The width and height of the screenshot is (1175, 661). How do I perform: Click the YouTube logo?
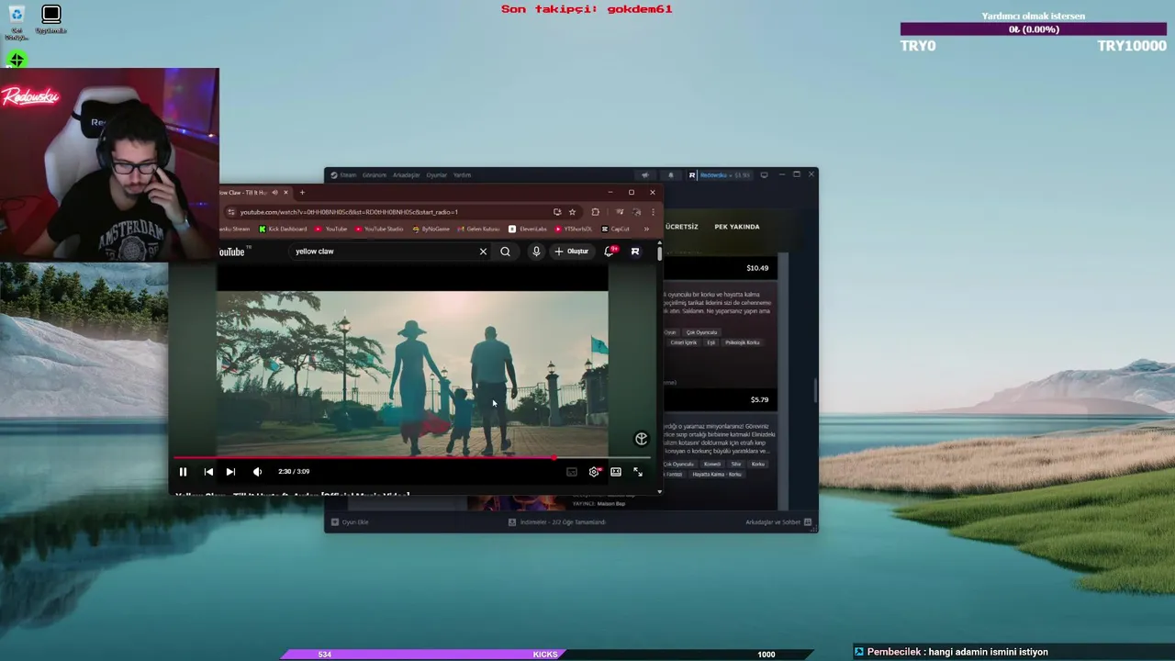click(x=232, y=252)
